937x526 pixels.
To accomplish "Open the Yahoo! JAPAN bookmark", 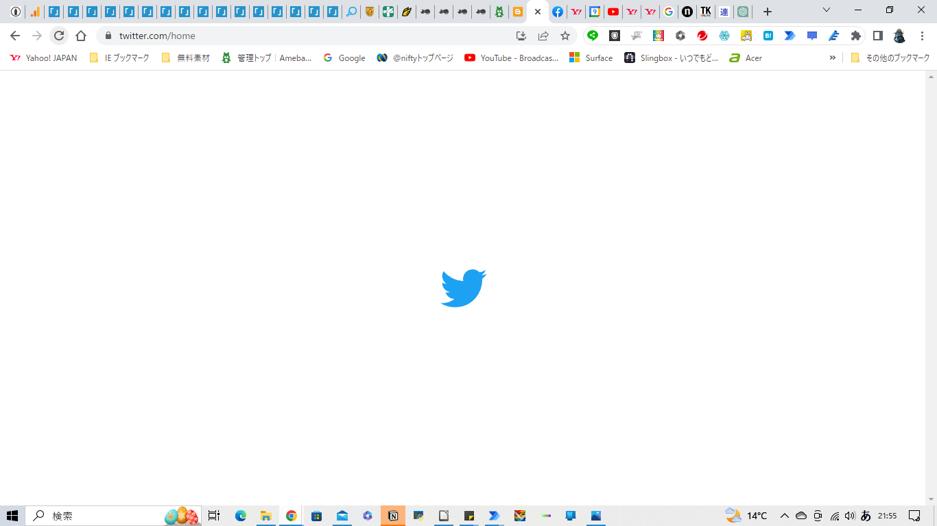I will tap(44, 58).
